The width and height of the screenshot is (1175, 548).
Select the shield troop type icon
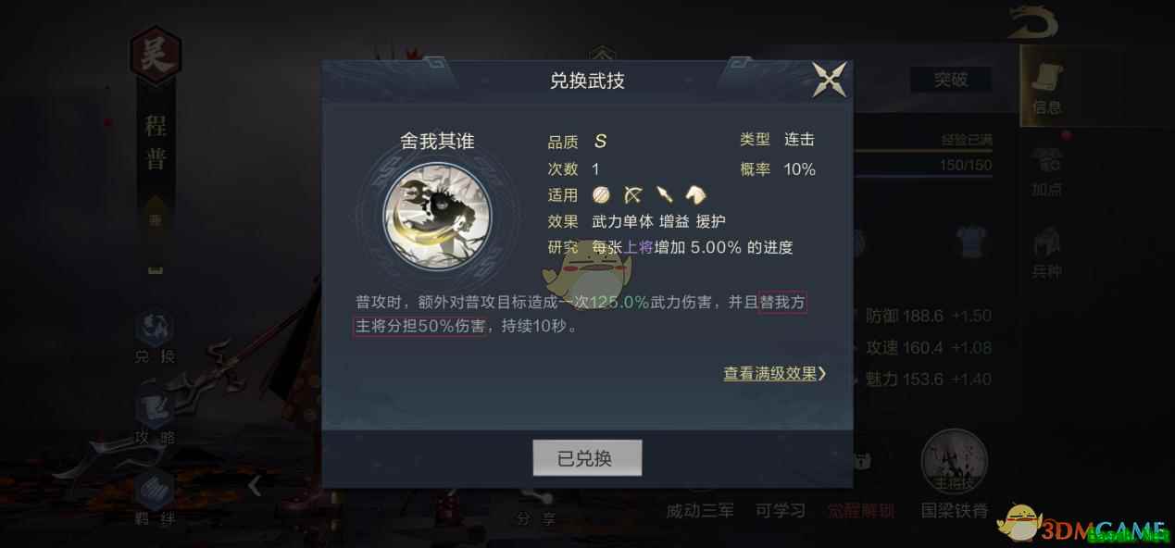[602, 194]
